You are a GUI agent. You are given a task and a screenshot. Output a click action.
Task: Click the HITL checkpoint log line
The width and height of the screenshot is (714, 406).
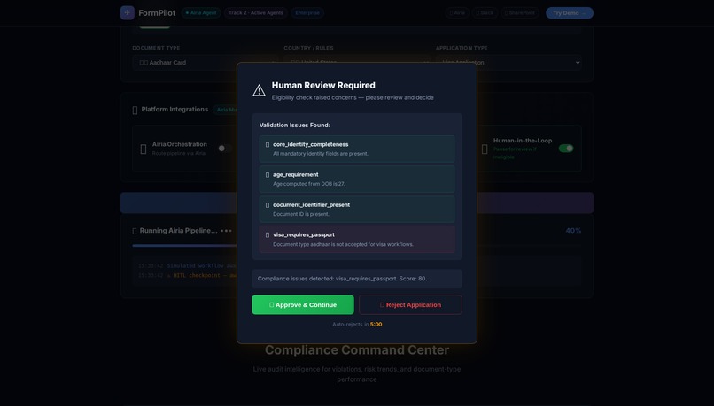click(x=187, y=275)
